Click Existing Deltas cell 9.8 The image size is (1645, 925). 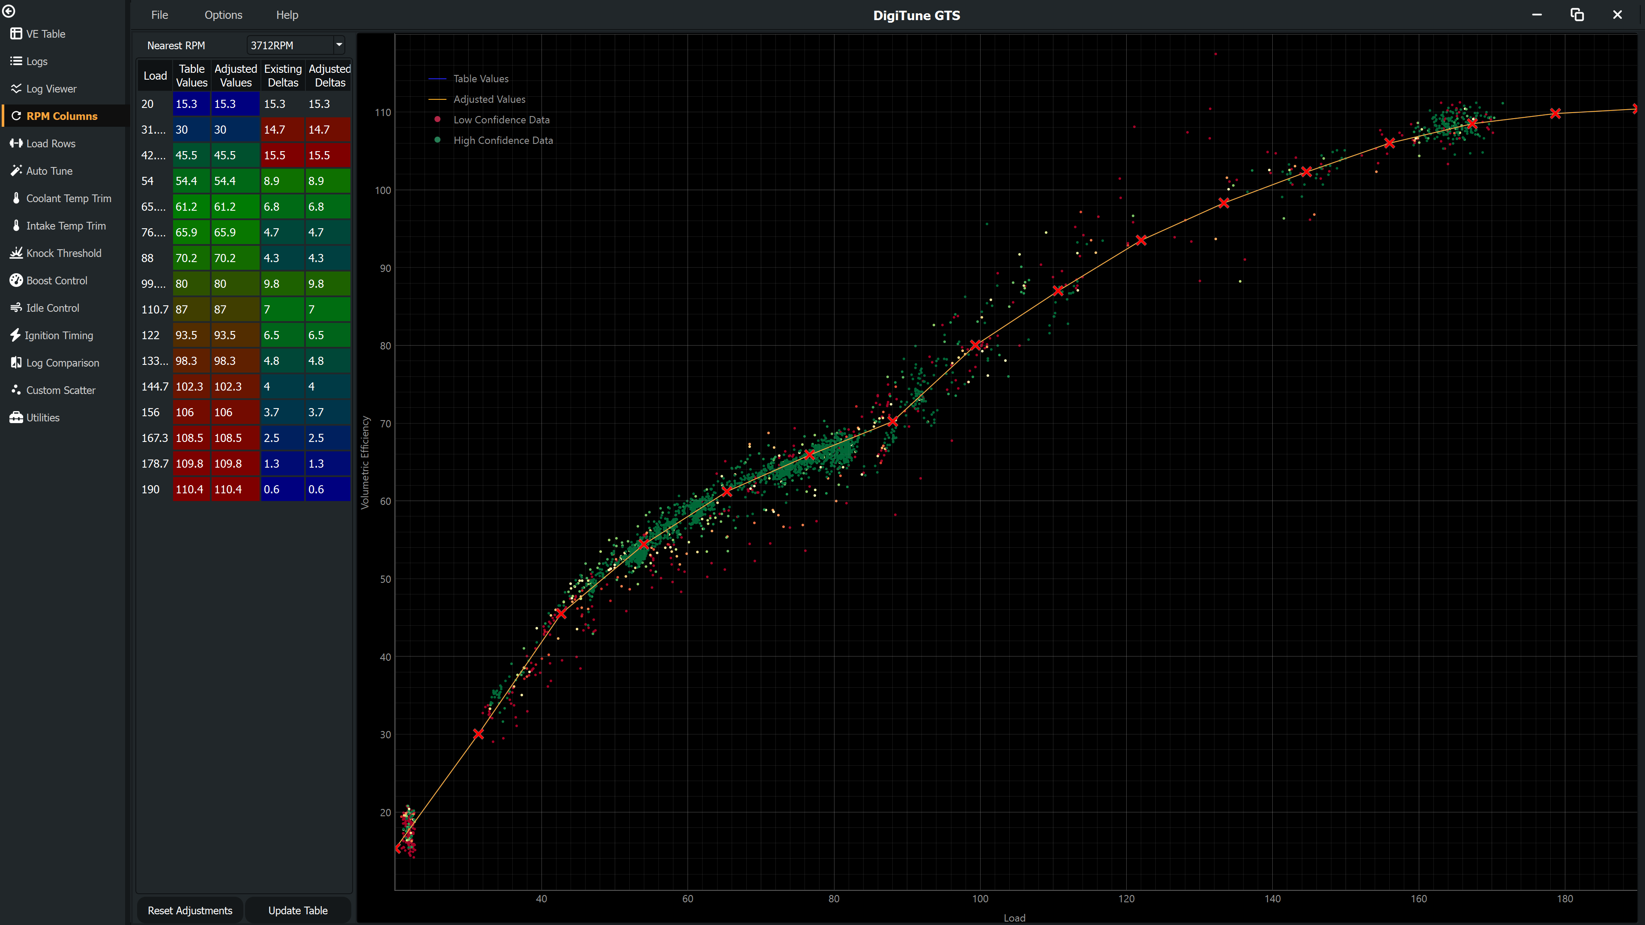282,283
